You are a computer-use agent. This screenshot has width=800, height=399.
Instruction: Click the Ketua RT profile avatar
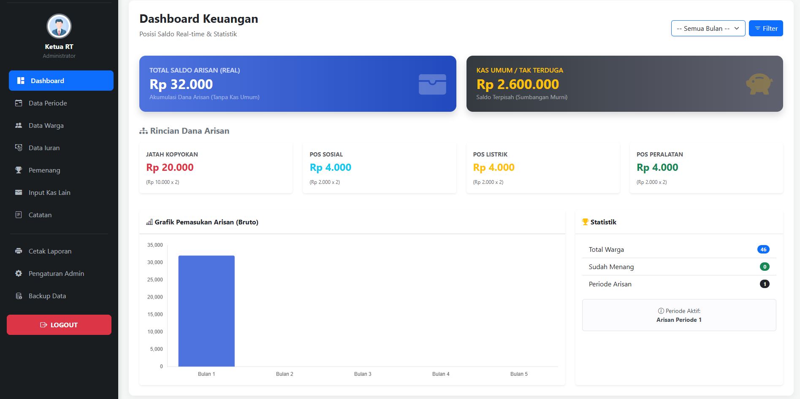(59, 26)
